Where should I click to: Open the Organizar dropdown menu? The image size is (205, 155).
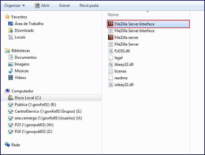(14, 5)
